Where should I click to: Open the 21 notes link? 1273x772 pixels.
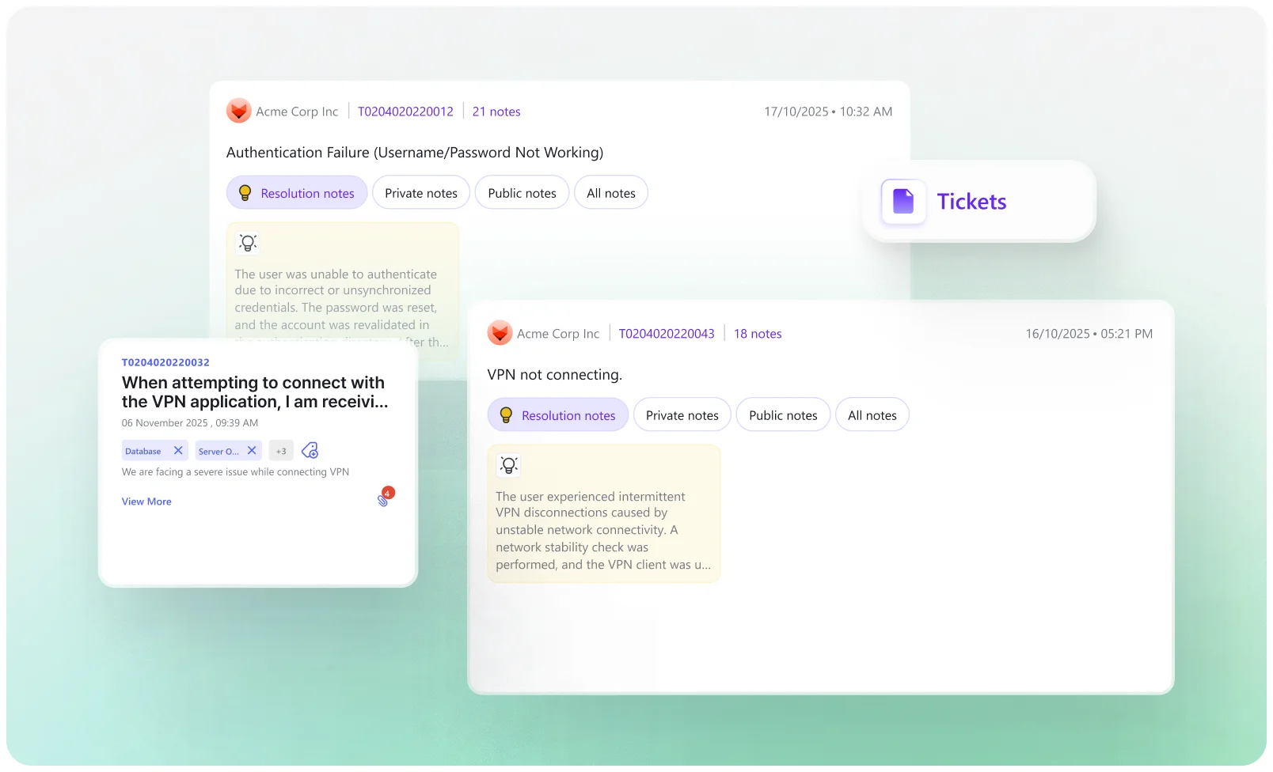pyautogui.click(x=496, y=112)
